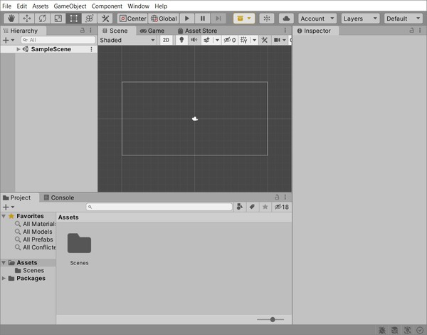Toggle scene lighting bulb icon
Screen dimensions: 427x335
181,40
